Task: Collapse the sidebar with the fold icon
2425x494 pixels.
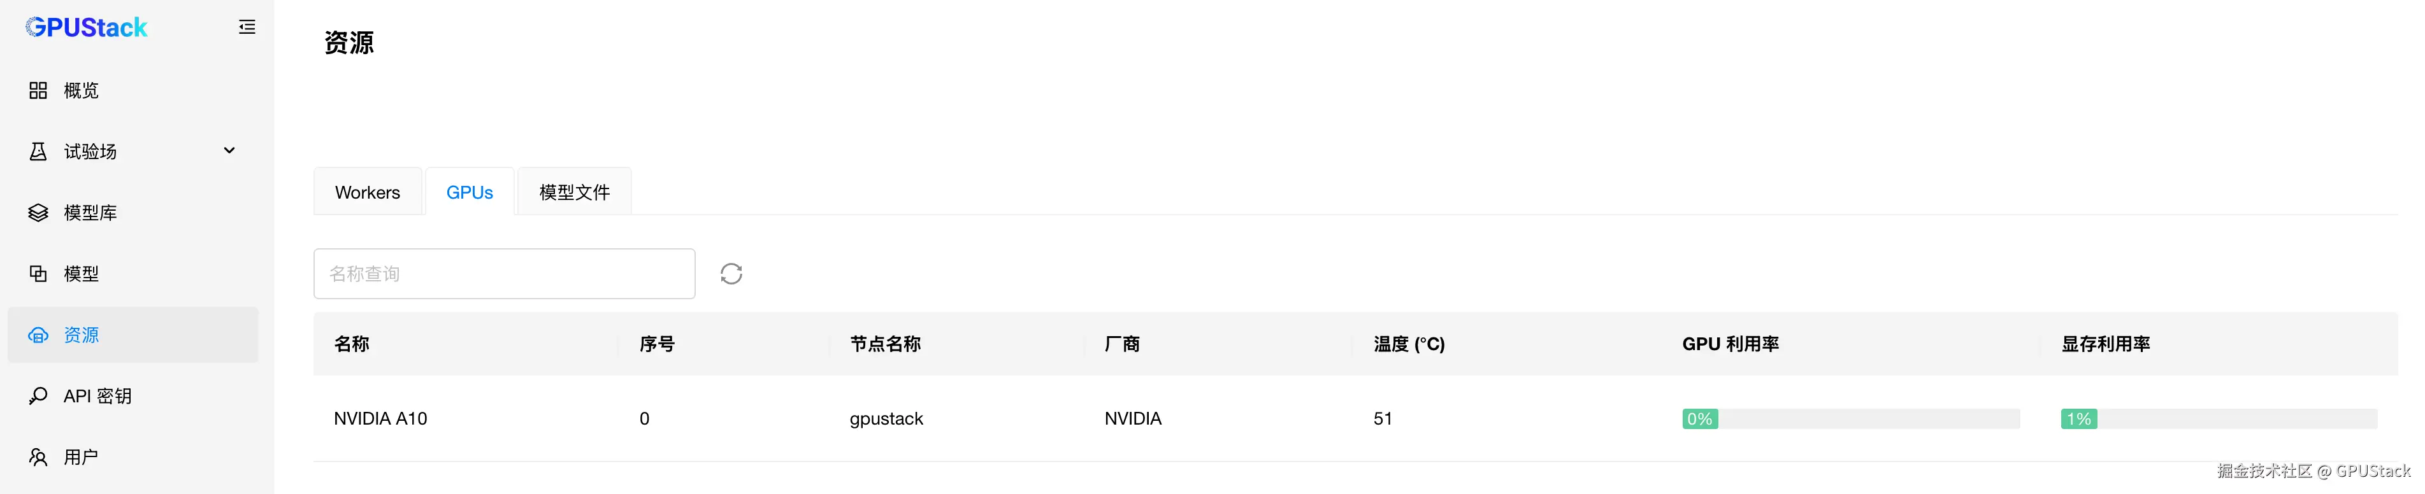Action: point(247,27)
